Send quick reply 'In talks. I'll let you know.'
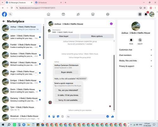The image size is (158, 127). coord(68,95)
